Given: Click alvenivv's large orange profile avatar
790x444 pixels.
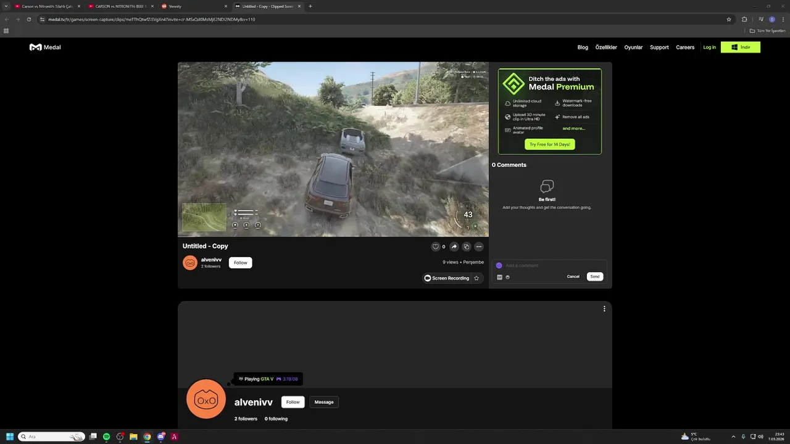Looking at the screenshot, I should point(206,399).
